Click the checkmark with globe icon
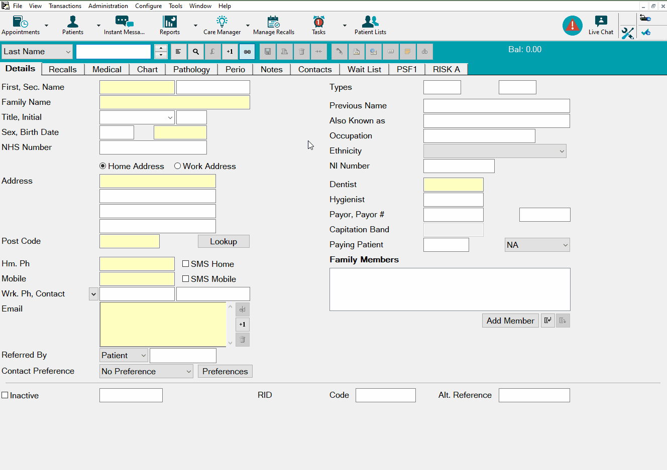667x470 pixels. pos(646,32)
